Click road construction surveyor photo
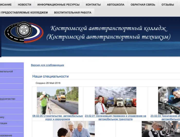 tap(57, 100)
